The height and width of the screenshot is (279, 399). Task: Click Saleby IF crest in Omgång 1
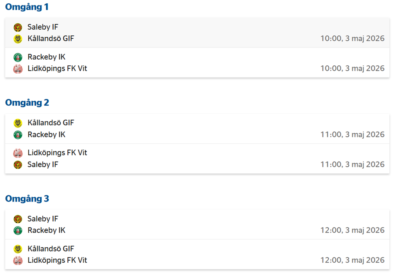tap(18, 27)
